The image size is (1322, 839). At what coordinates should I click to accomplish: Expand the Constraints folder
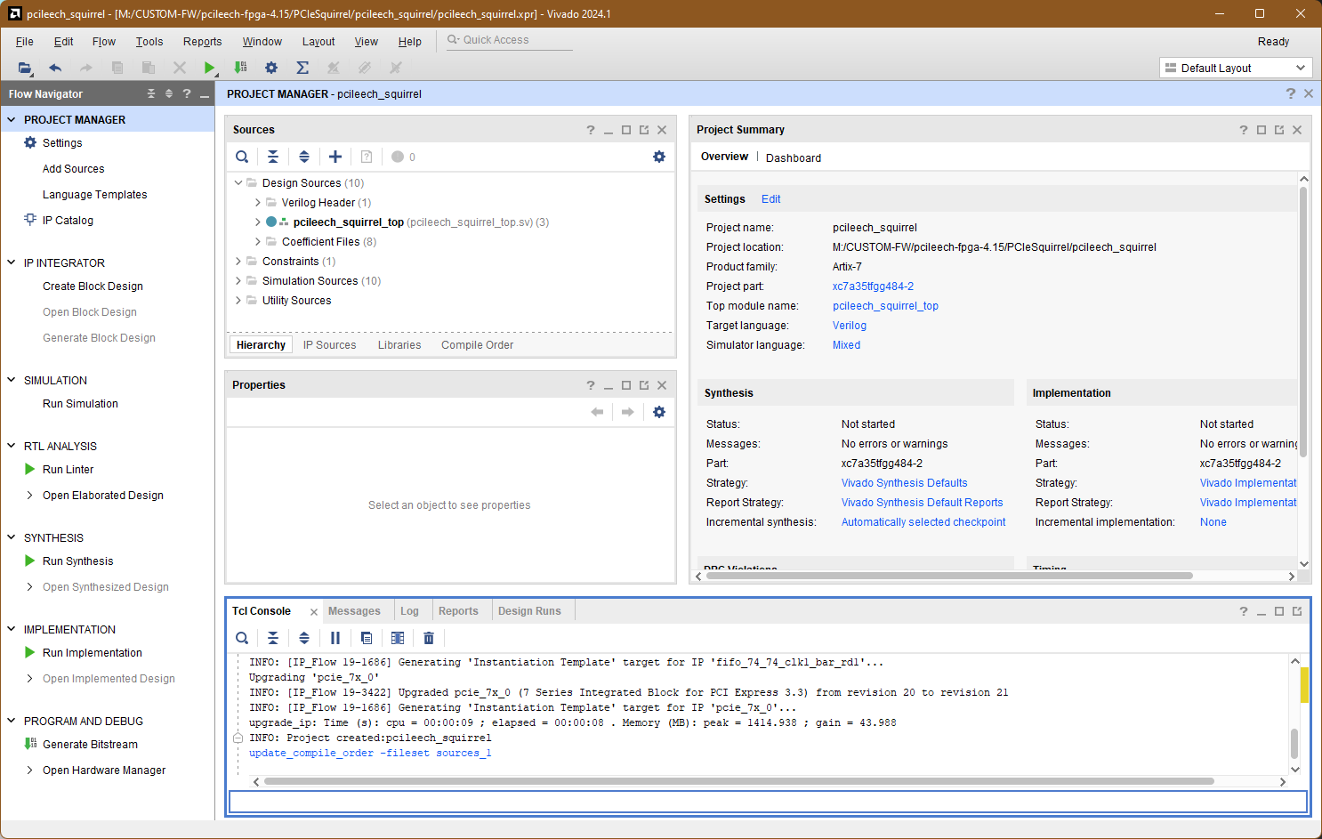tap(238, 262)
